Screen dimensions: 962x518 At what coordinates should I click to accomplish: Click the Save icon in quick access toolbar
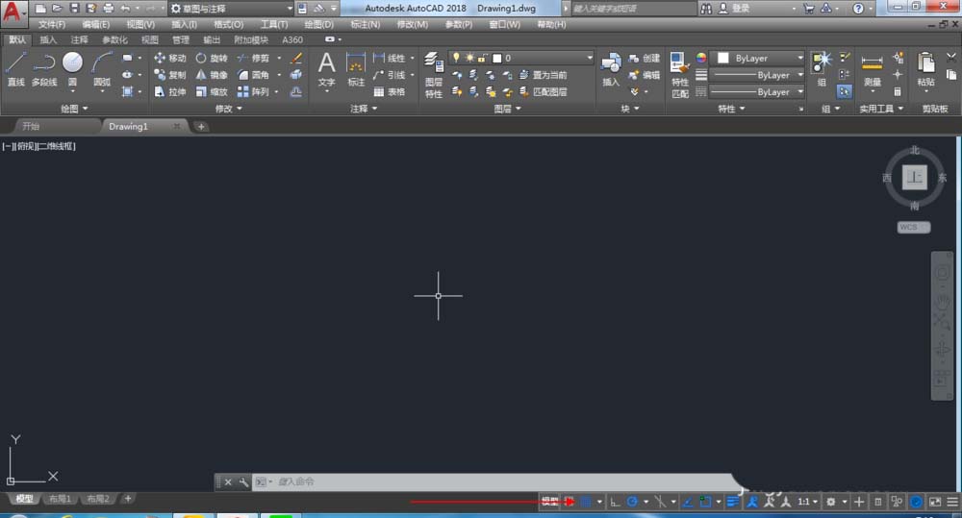pos(74,8)
